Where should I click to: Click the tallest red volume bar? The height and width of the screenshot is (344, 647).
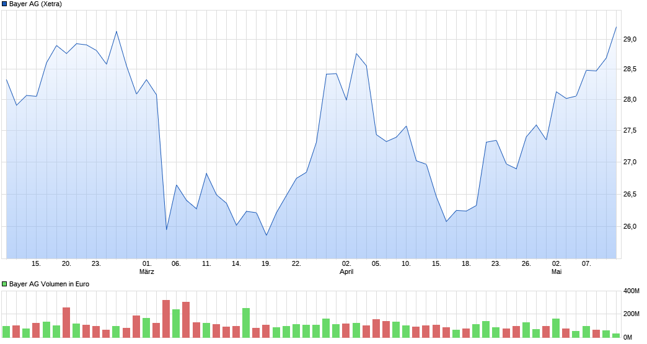(166, 319)
